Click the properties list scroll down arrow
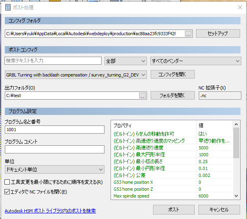 [236, 196]
